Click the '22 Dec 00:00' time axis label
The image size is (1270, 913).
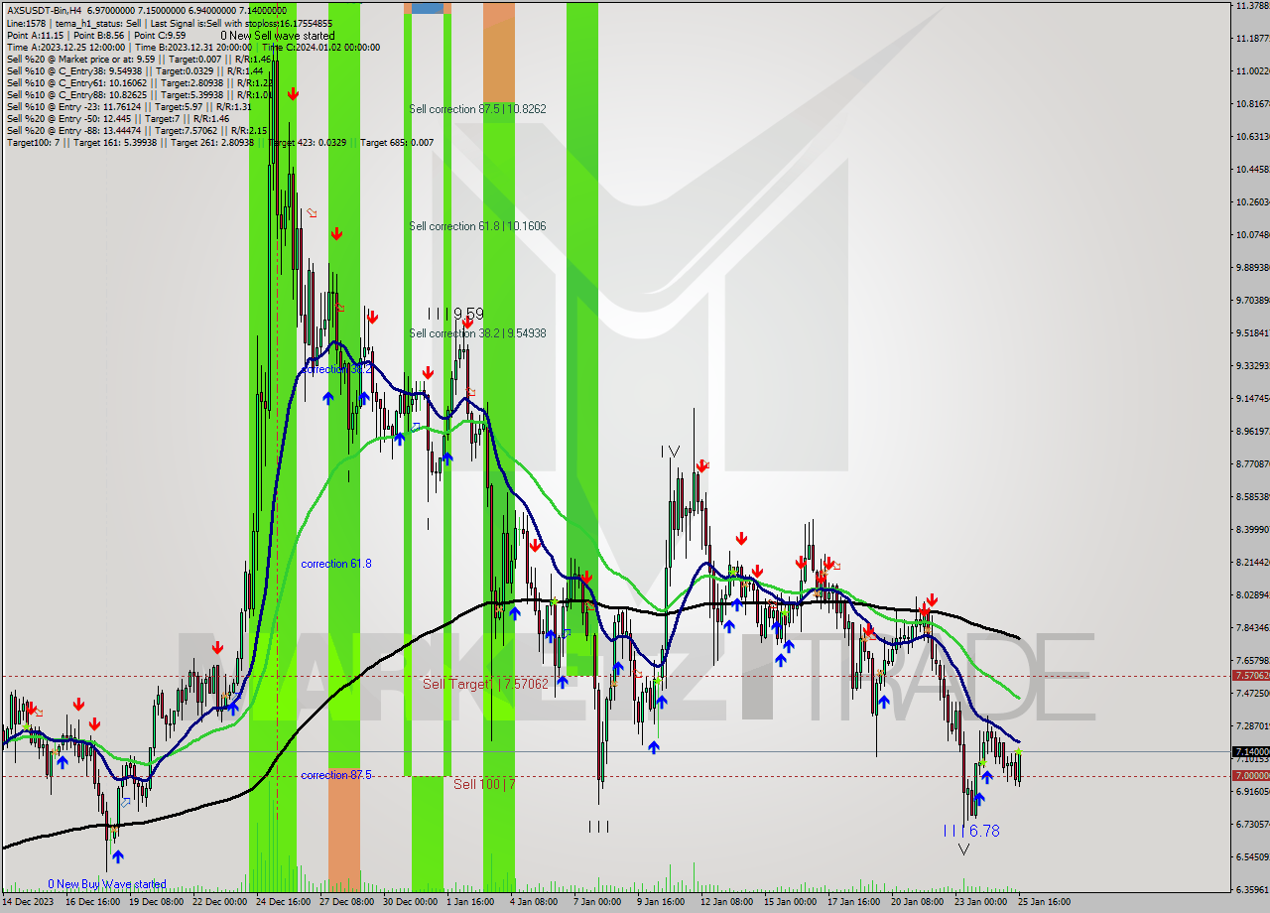pyautogui.click(x=220, y=902)
